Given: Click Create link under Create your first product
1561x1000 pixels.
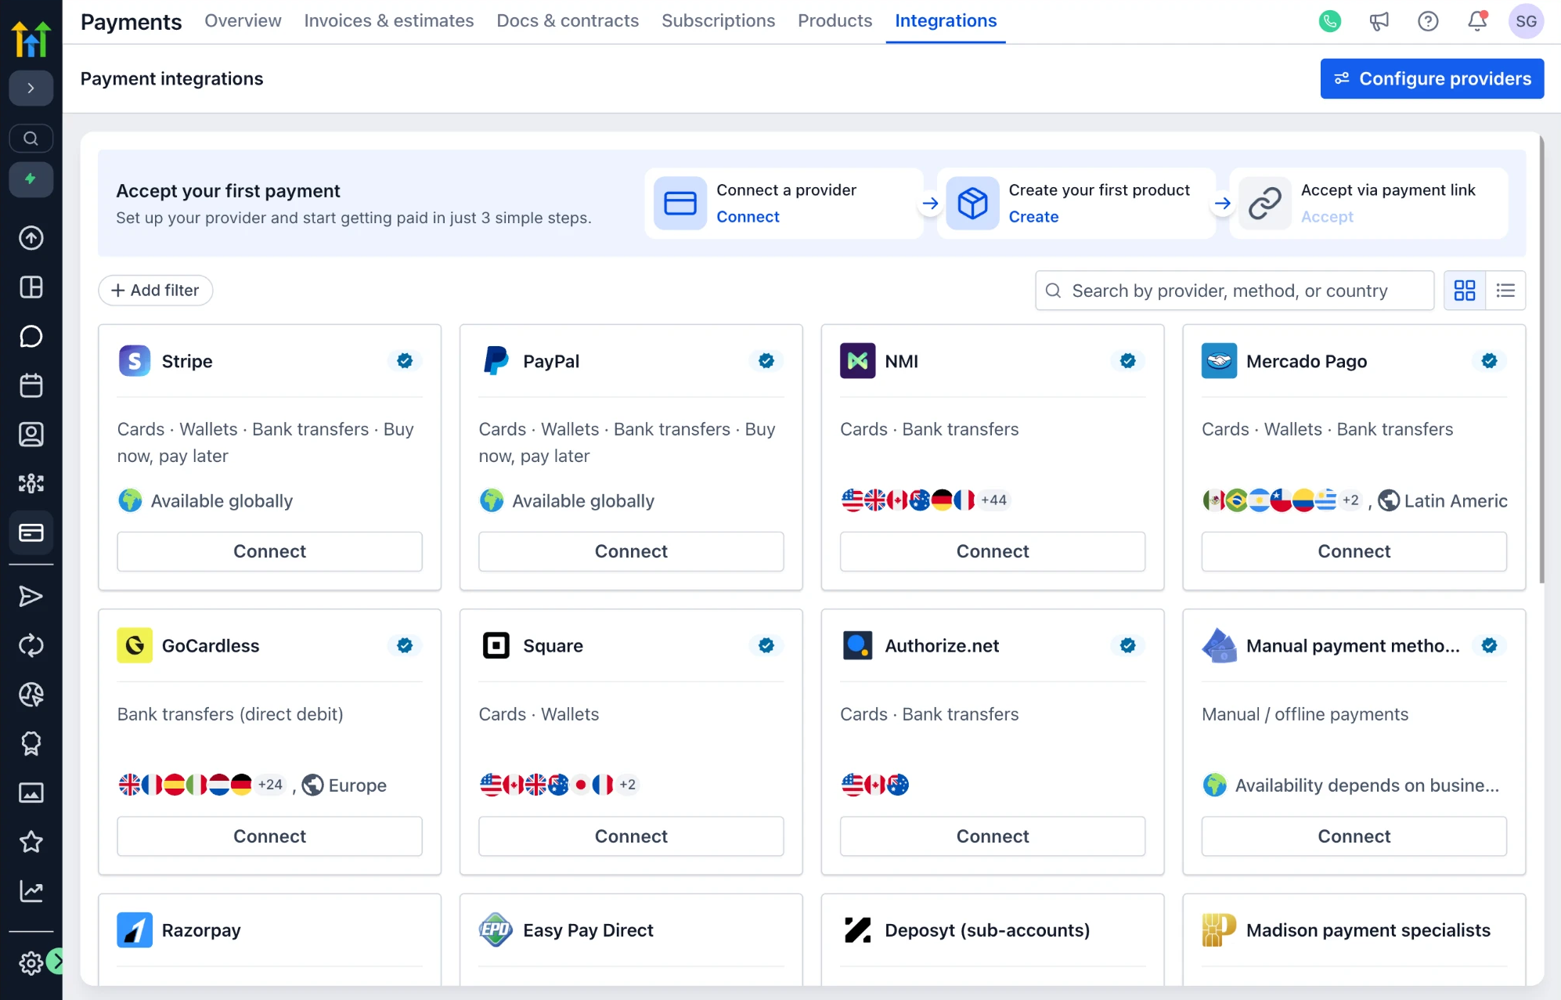Looking at the screenshot, I should [1033, 217].
